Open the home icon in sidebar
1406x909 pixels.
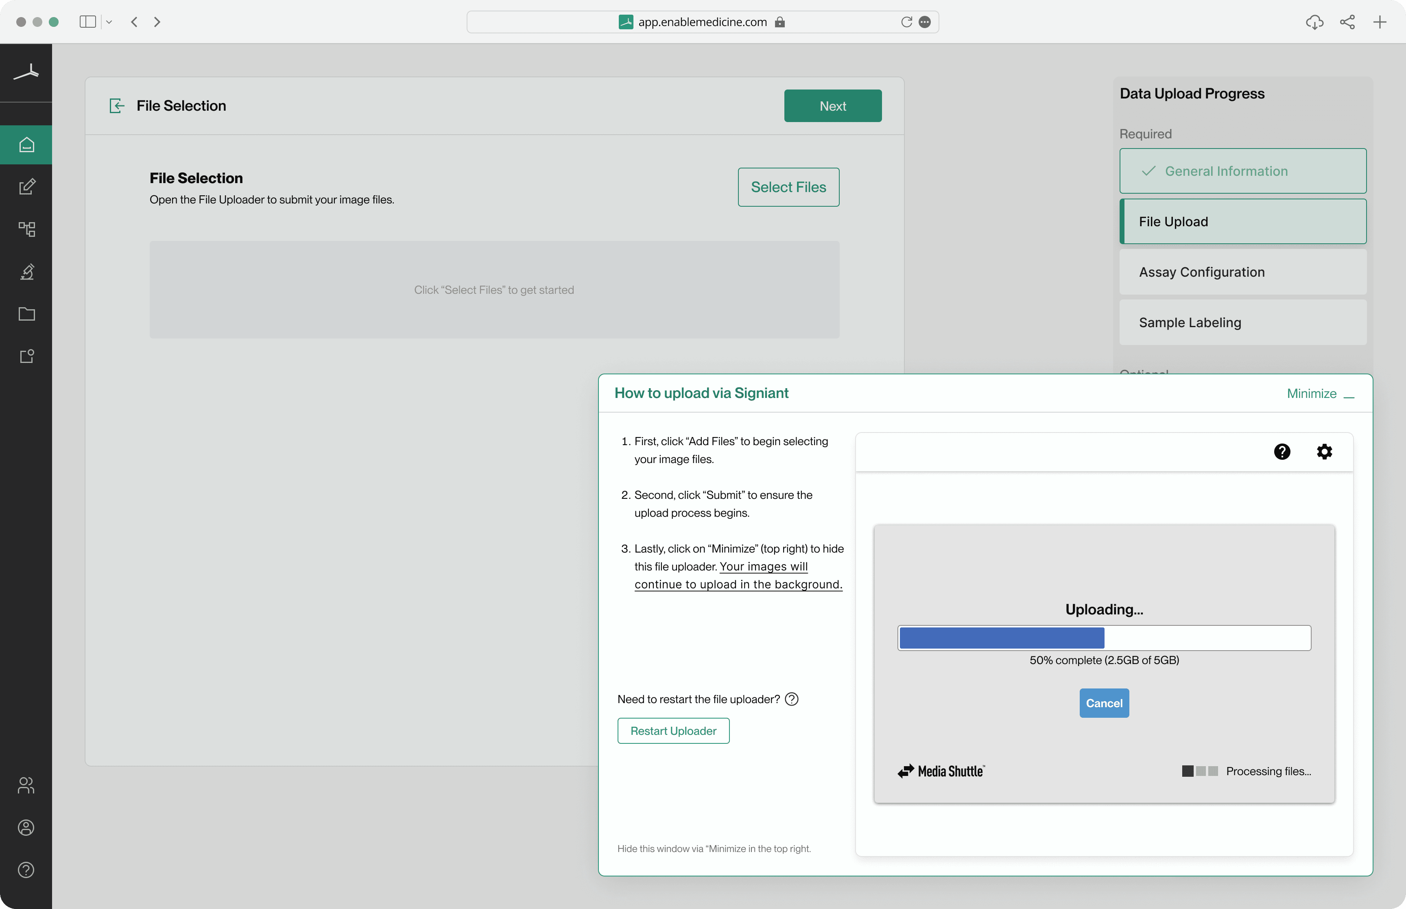coord(26,144)
